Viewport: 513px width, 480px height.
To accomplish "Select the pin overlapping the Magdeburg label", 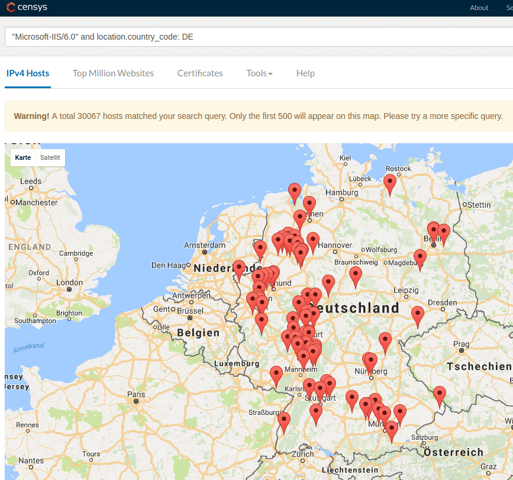I will (420, 260).
